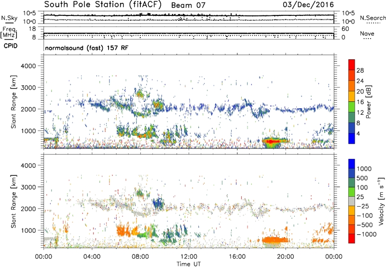
Task: Click the '16' tick on Power colorbar
Action: point(360,102)
